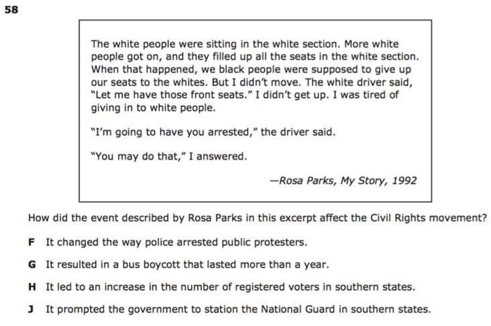Select answer letter H

pyautogui.click(x=32, y=287)
